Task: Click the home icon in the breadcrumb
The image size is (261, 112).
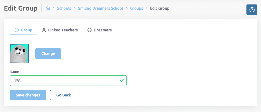Action: click(48, 8)
